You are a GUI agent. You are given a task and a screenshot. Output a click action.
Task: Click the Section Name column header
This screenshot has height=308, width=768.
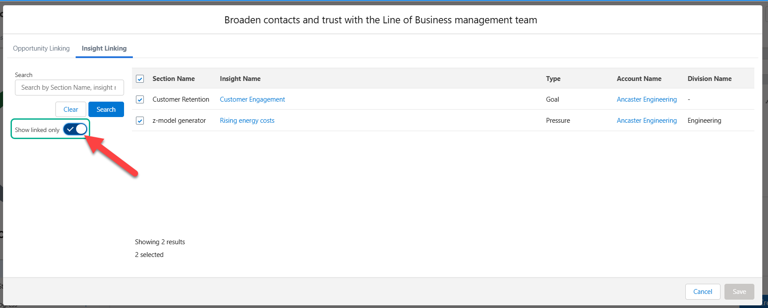click(x=174, y=79)
